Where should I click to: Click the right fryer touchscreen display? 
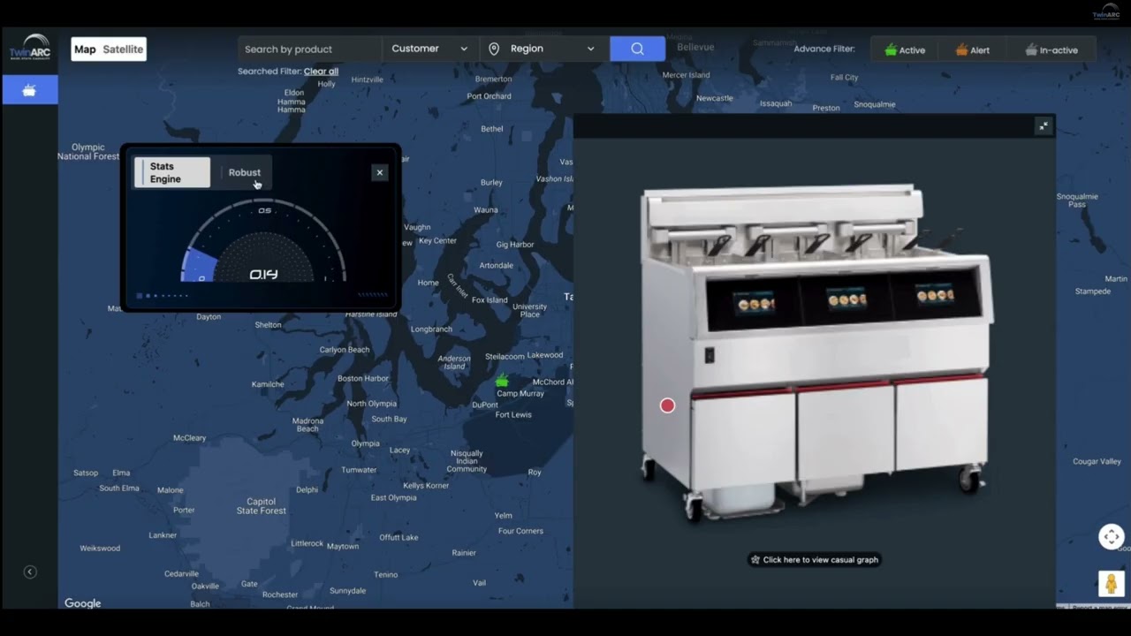pos(935,294)
